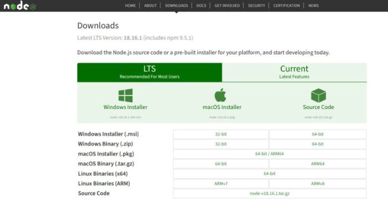The width and height of the screenshot is (388, 221).
Task: Click node-v18.16.1.tar.gz under Source Code icon
Action: (x=318, y=117)
